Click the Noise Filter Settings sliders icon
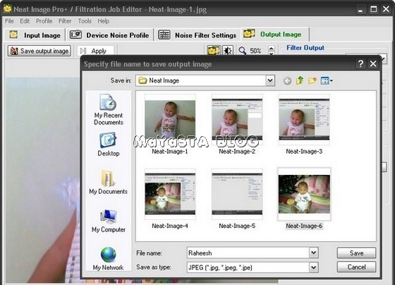Viewport: 395px width, 285px height. click(x=164, y=35)
